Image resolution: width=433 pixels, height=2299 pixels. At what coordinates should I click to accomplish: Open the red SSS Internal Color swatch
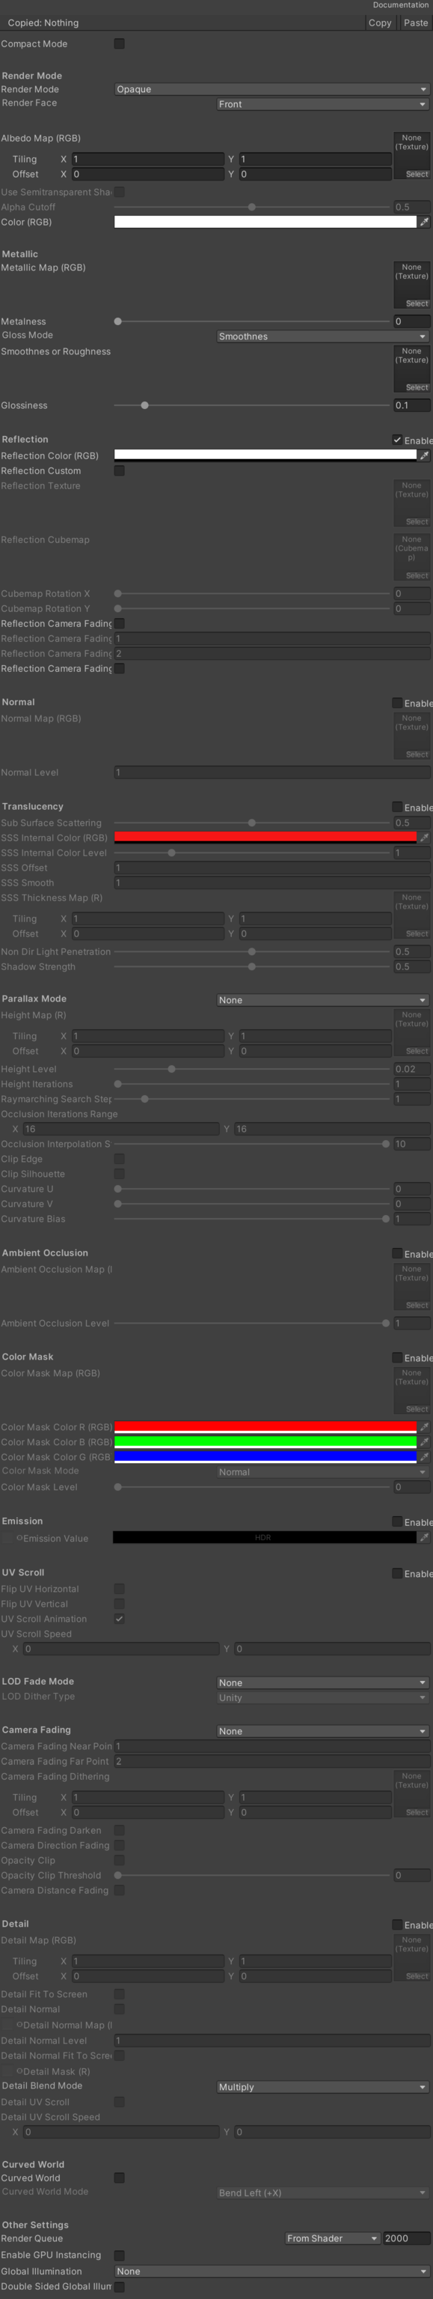(265, 837)
